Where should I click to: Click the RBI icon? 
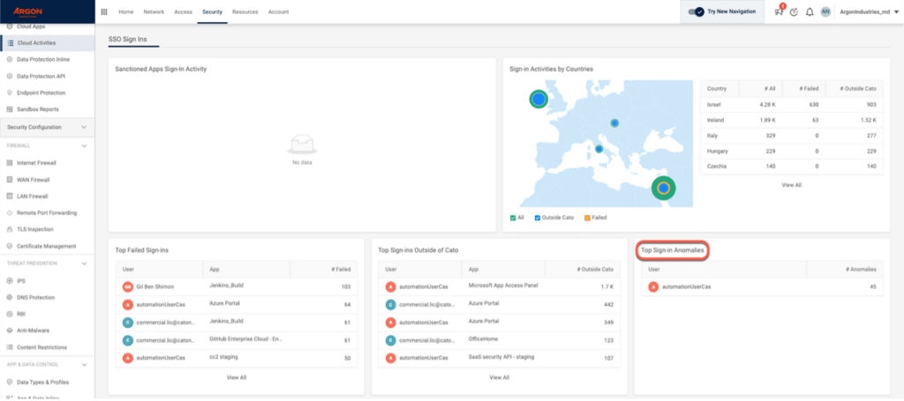tap(11, 314)
